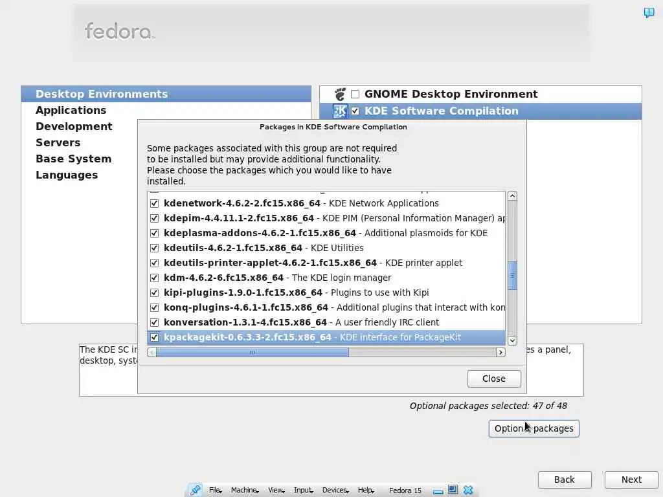Image resolution: width=663 pixels, height=497 pixels.
Task: Click the KDE gear logo icon
Action: click(340, 111)
